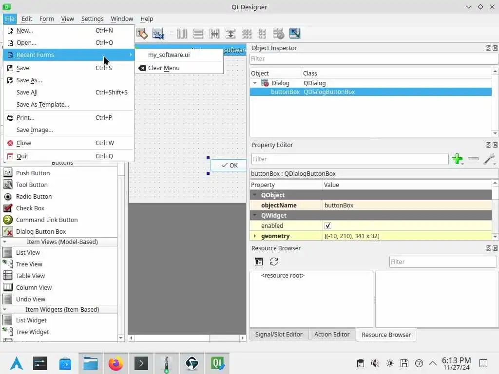Screen dimensions: 499x374
Task: Collapse the QObject property group
Action: click(x=255, y=195)
